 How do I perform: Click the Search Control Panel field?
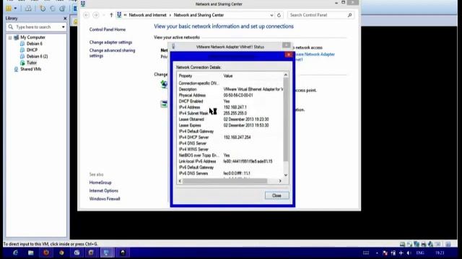(321, 15)
